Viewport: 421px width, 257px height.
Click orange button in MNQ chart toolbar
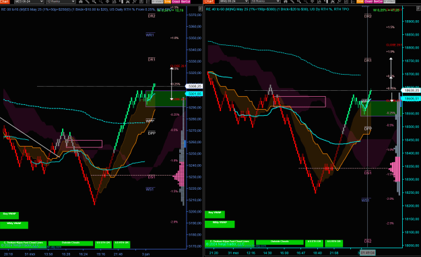click(x=360, y=1)
